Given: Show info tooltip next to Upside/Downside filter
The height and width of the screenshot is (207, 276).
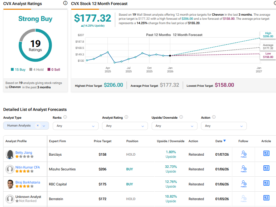Looking at the screenshot, I should tap(181, 117).
